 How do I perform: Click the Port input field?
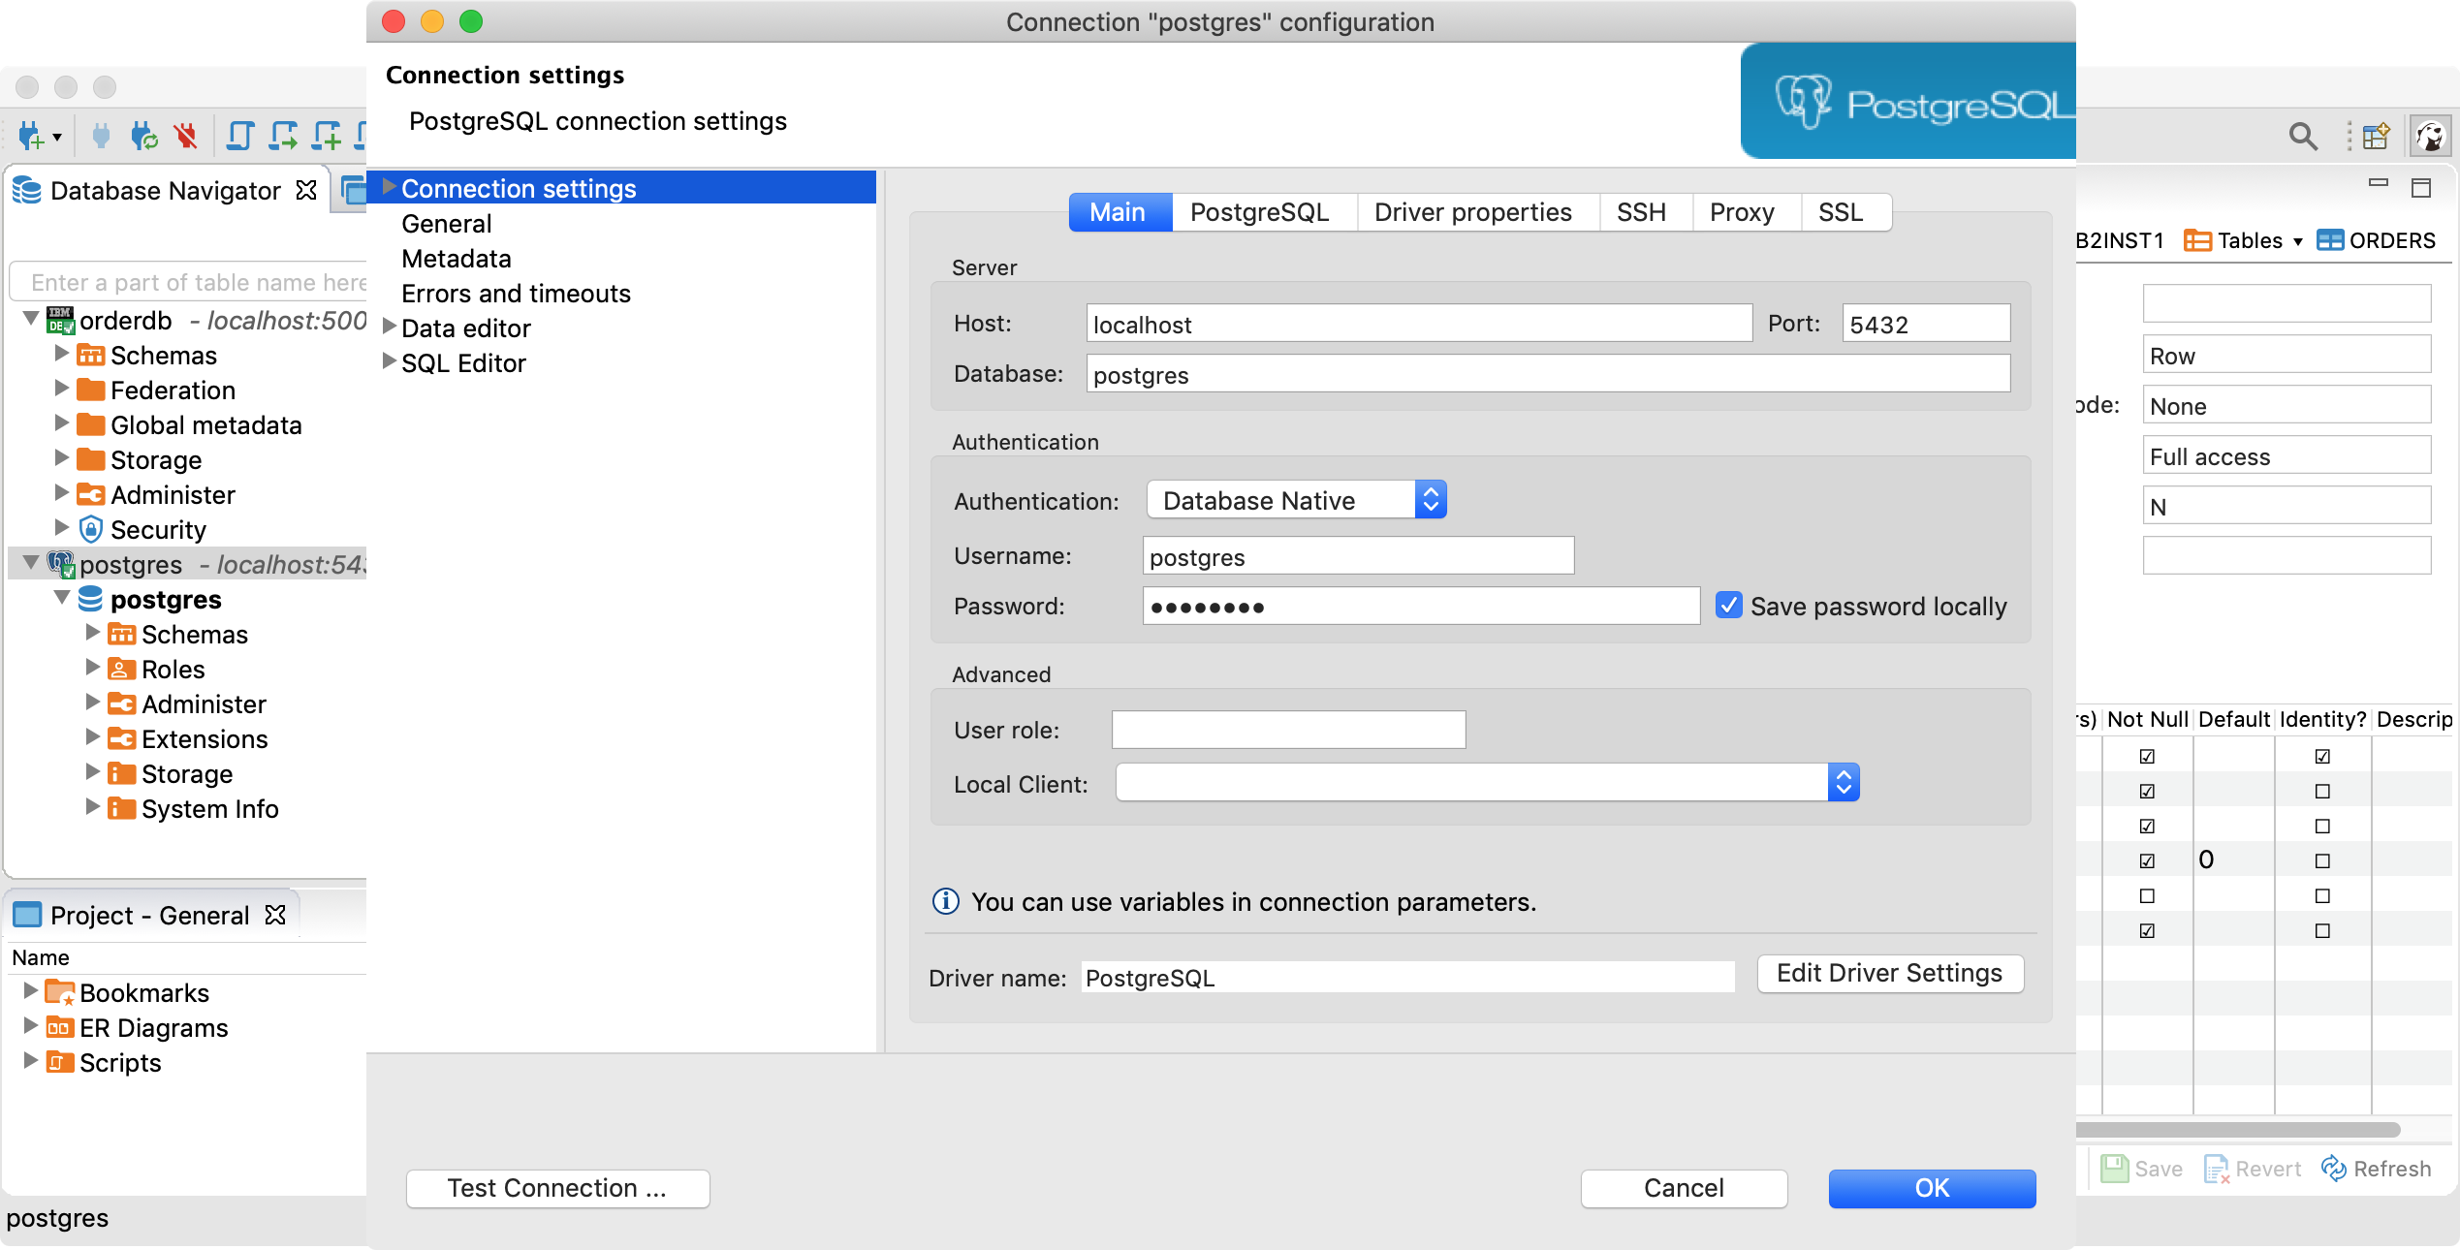(1926, 324)
